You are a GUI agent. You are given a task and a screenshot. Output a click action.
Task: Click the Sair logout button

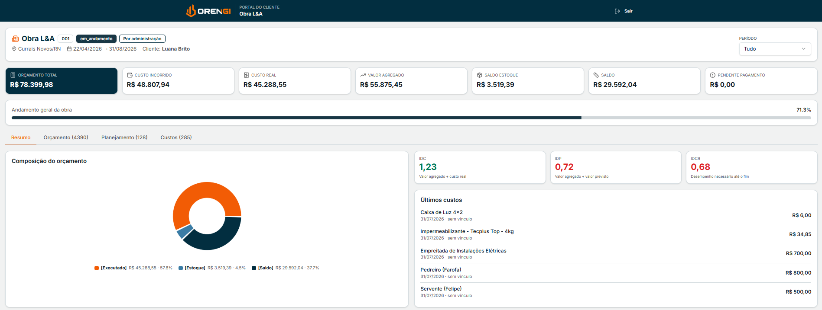coord(624,11)
